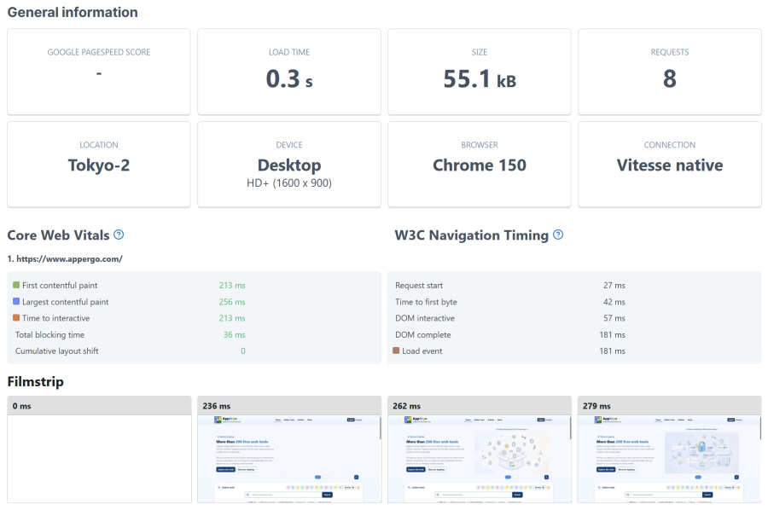This screenshot has width=768, height=510.
Task: Click the Cumulative layout shift label
Action: pos(57,351)
